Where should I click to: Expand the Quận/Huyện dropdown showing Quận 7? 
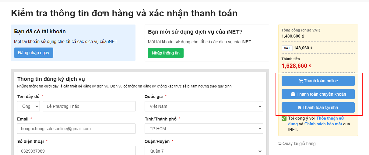point(204,151)
